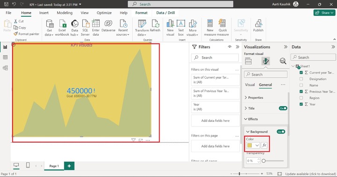Uncheck the Current year Target field
Screen dimensions: 337x177
coord(301,73)
